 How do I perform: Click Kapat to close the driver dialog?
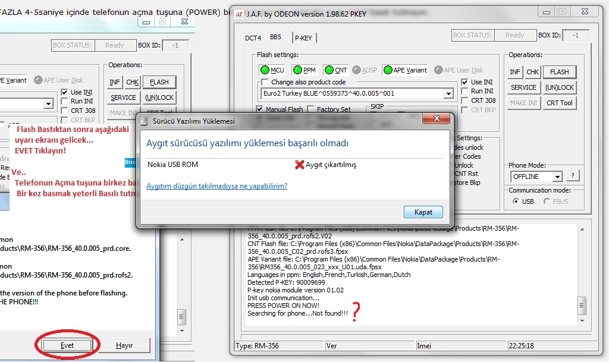tap(423, 212)
